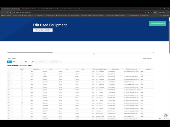Save the spreadsheet with the Save button

point(10,62)
